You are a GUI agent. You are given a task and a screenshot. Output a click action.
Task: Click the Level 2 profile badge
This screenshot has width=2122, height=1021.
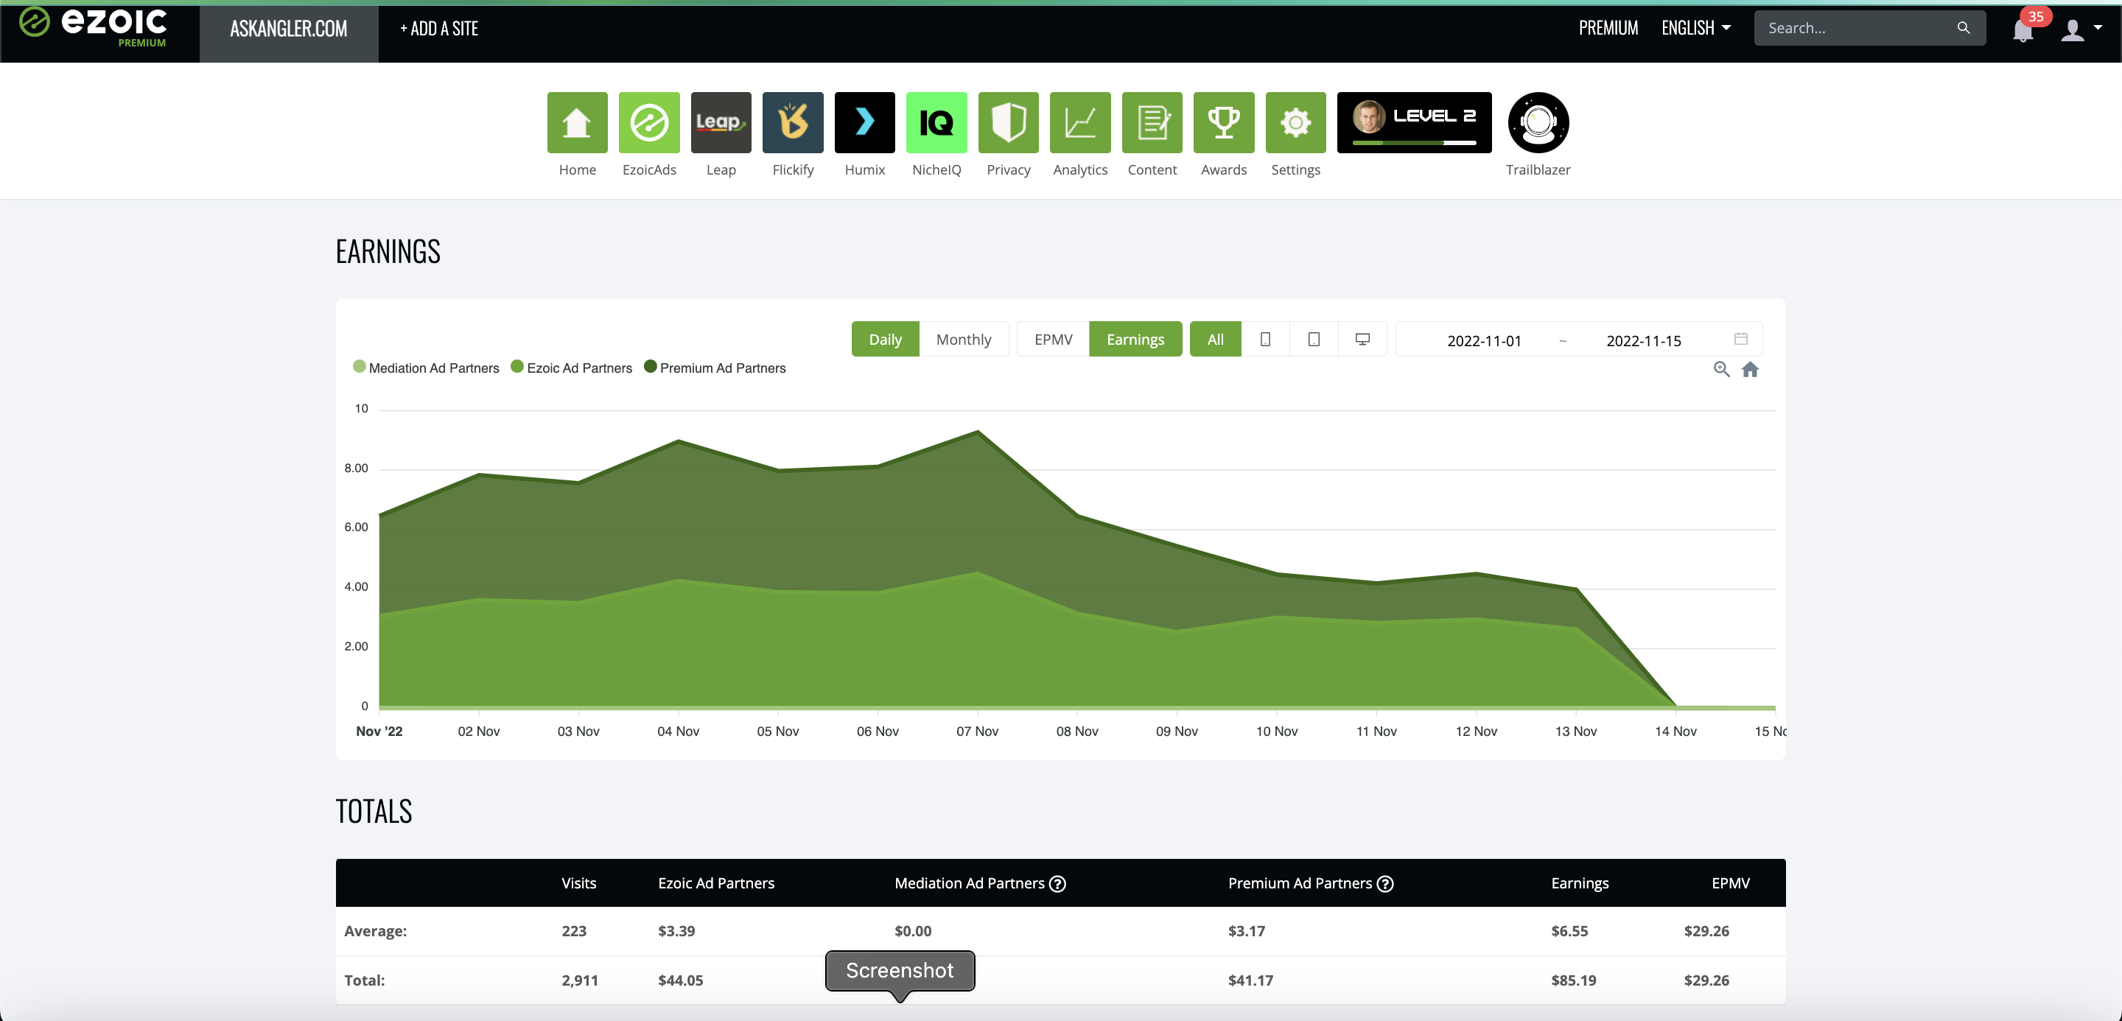1414,123
